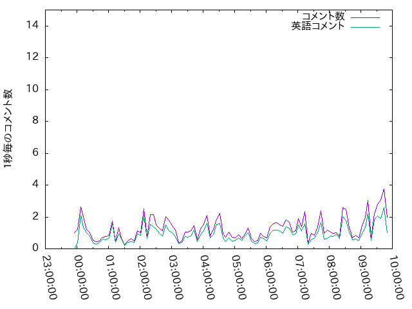Click the y-axis title 1秒毎のコメント数

pyautogui.click(x=8, y=129)
